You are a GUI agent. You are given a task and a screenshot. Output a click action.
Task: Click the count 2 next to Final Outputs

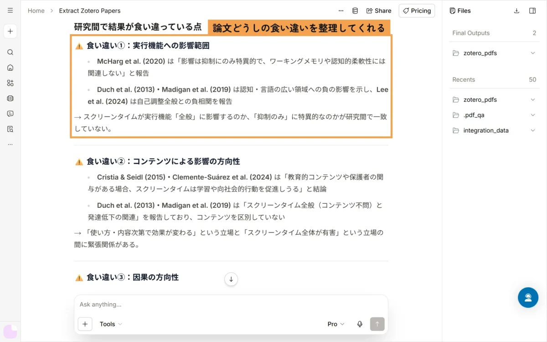click(534, 33)
